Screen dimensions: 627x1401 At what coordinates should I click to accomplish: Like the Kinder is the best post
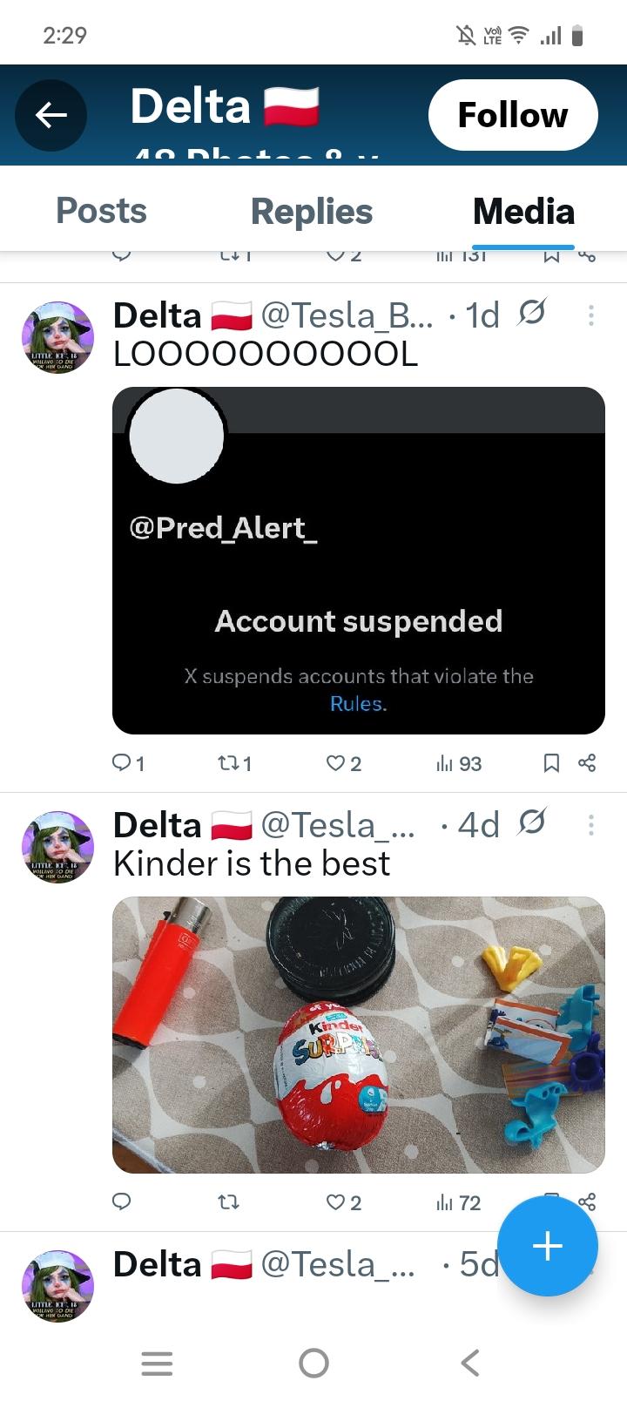[336, 1202]
